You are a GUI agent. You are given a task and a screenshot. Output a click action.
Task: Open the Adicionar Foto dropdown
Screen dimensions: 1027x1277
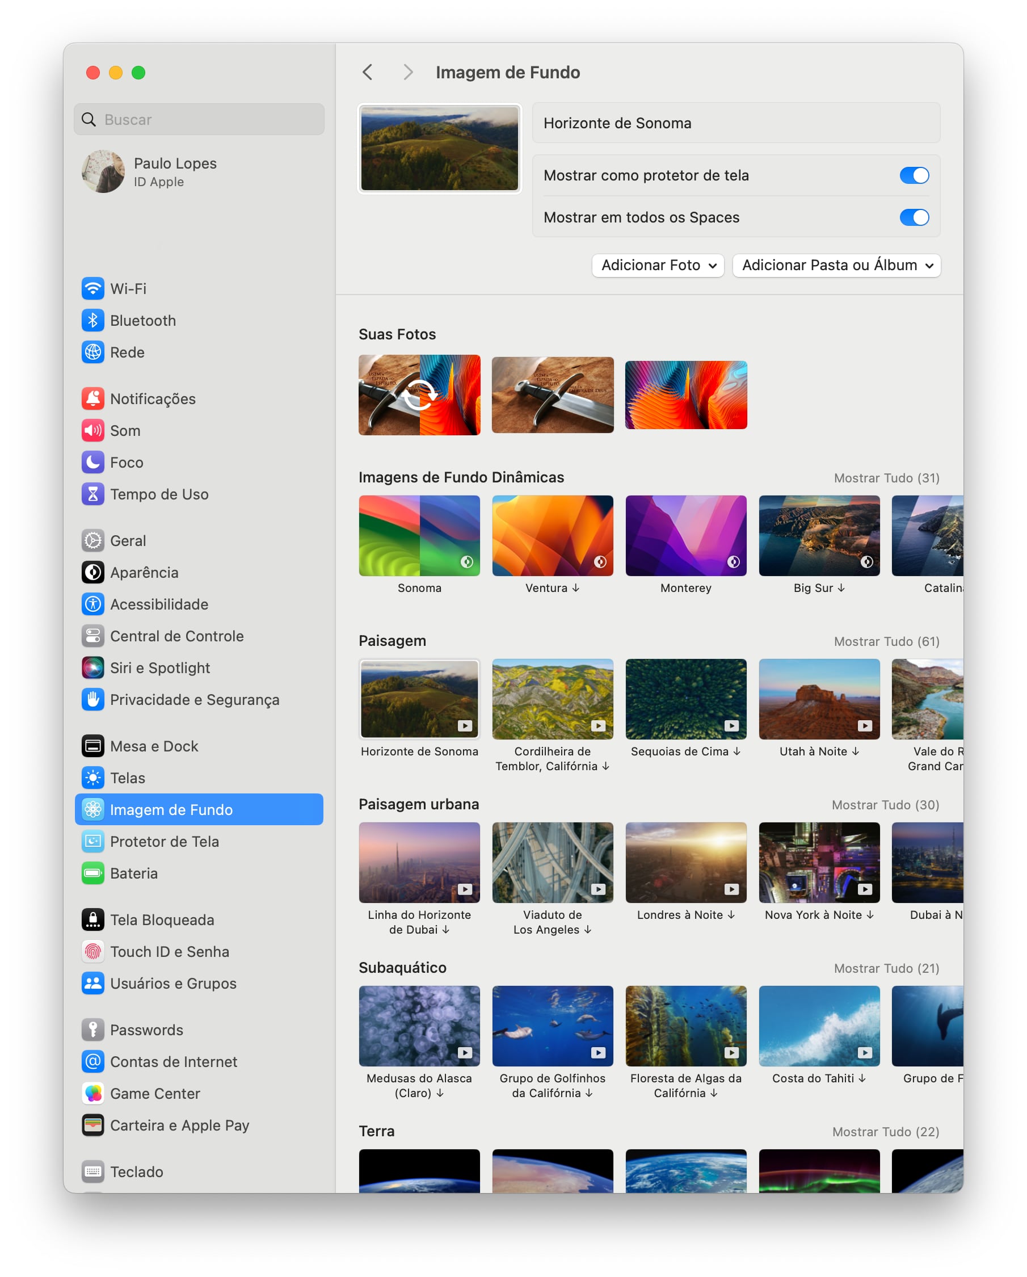tap(658, 266)
